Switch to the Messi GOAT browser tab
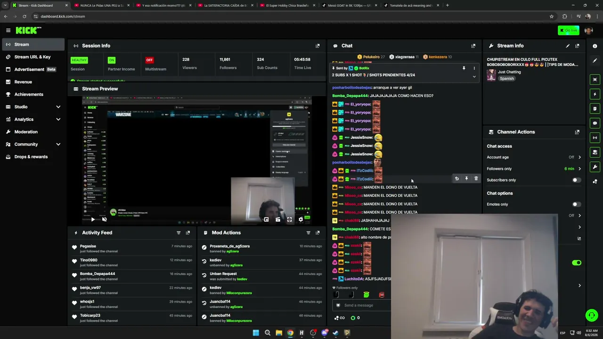The image size is (603, 339). pos(350,6)
